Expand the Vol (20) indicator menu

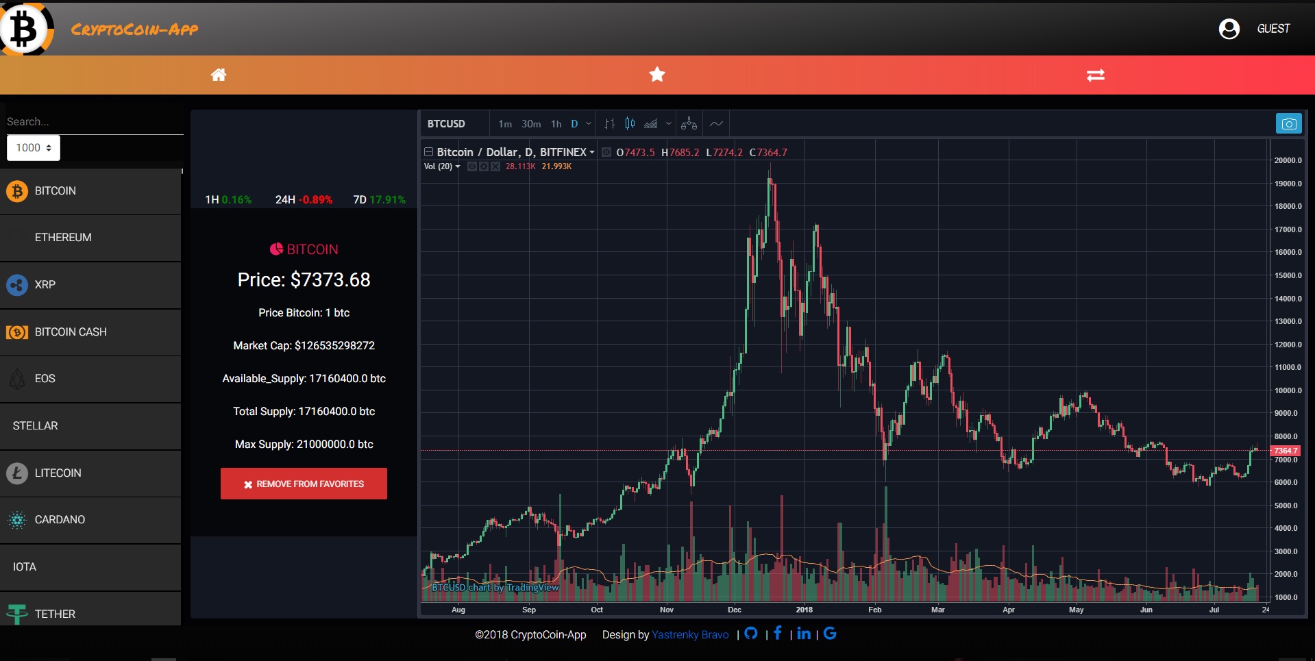pos(442,166)
